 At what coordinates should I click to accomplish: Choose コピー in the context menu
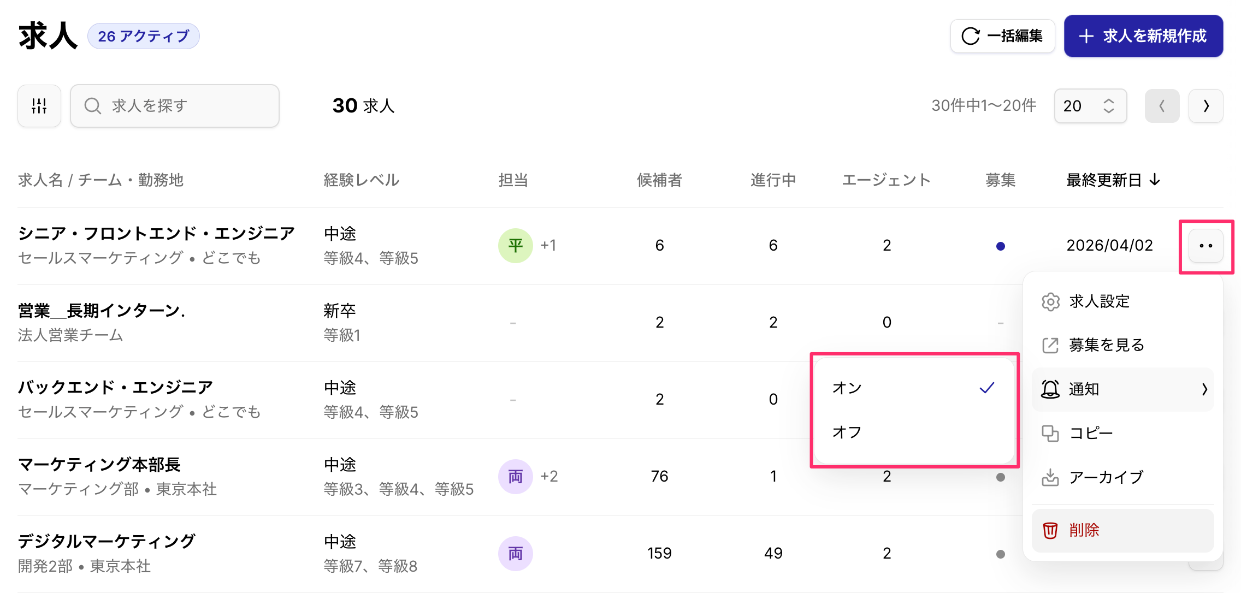pyautogui.click(x=1122, y=434)
